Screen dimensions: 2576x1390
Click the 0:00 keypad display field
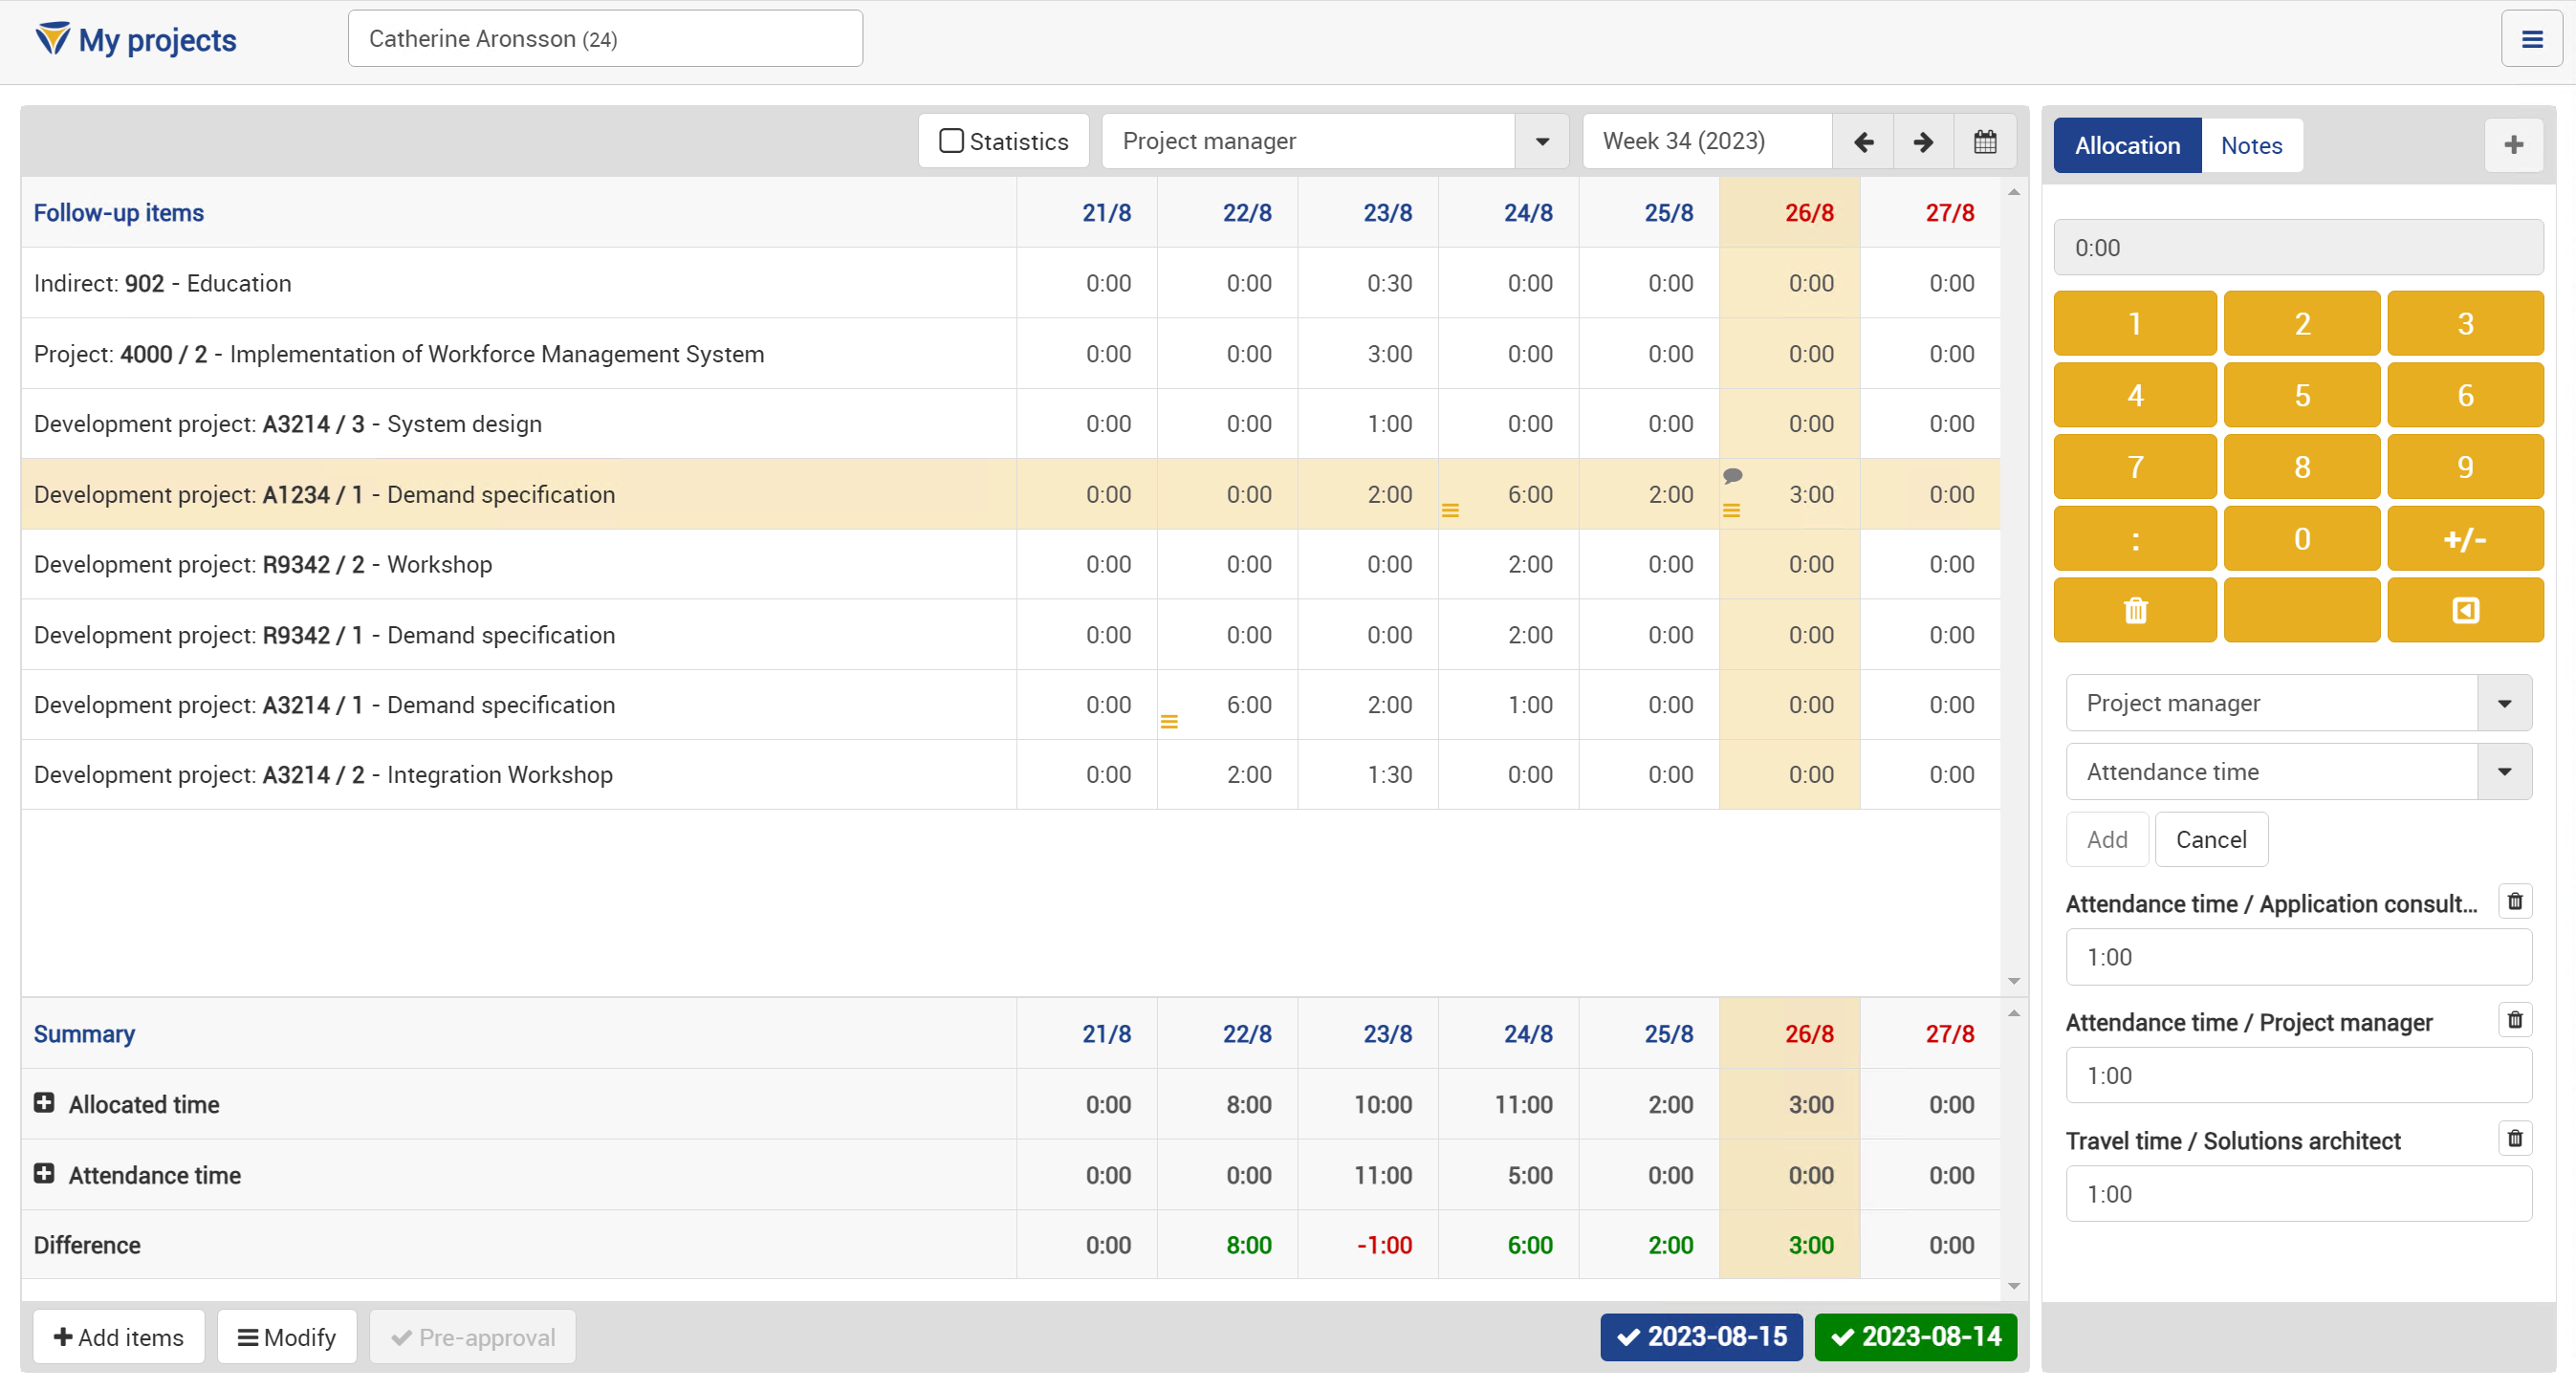point(2298,247)
